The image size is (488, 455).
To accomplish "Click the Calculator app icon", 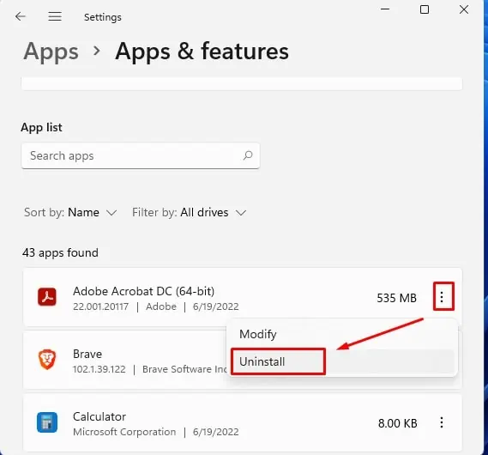I will pyautogui.click(x=47, y=422).
